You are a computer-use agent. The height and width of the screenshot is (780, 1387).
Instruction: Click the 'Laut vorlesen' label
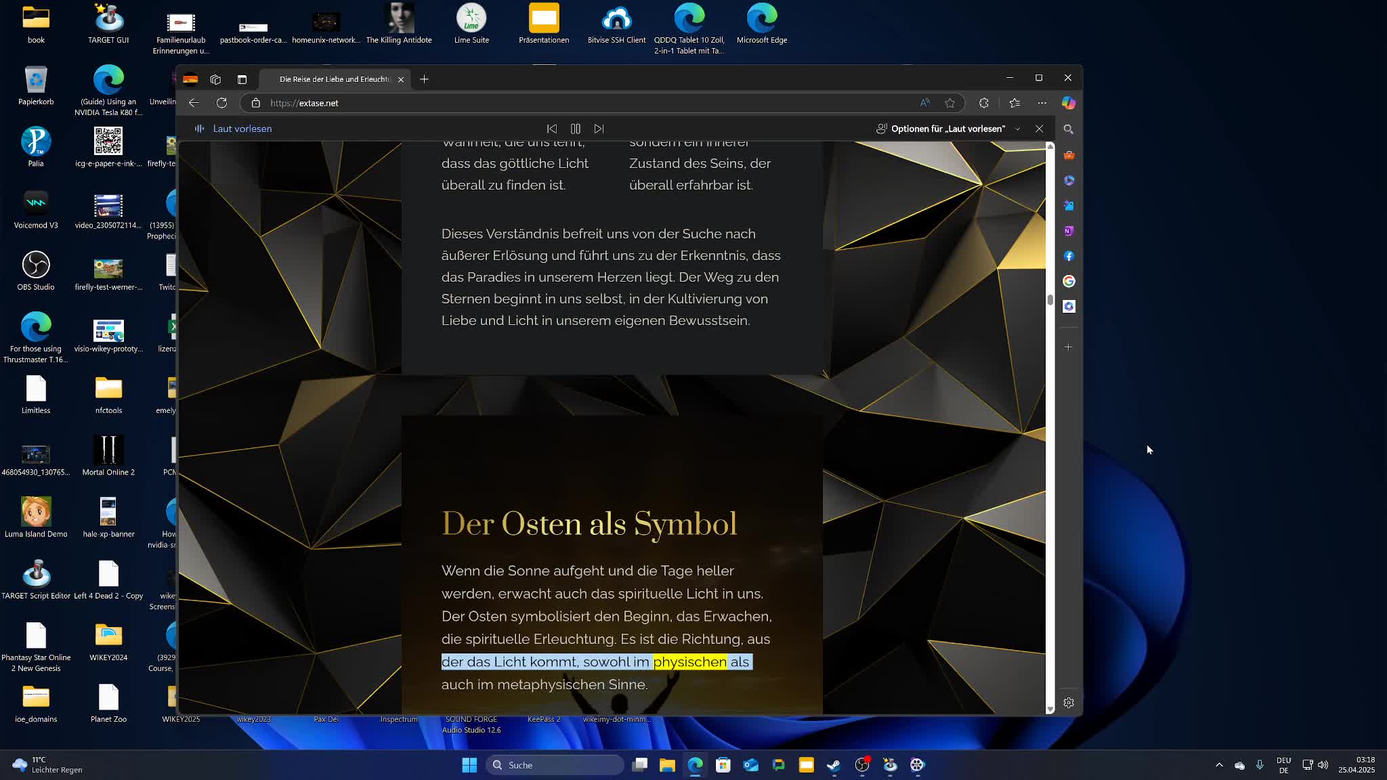(242, 129)
